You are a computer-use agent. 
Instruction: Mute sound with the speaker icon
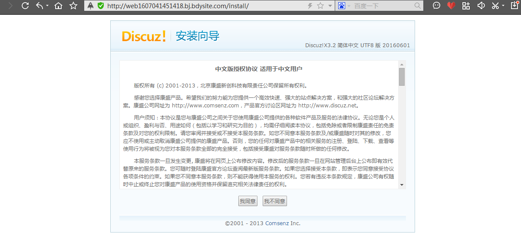tap(481, 6)
